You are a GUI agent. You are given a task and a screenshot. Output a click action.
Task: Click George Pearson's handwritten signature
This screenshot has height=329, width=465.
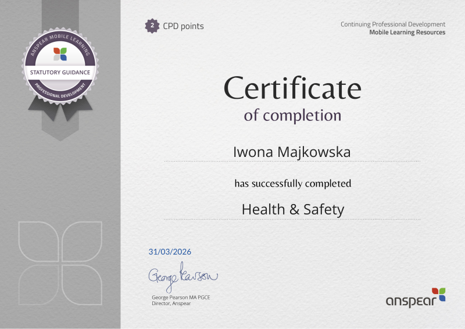pyautogui.click(x=182, y=277)
